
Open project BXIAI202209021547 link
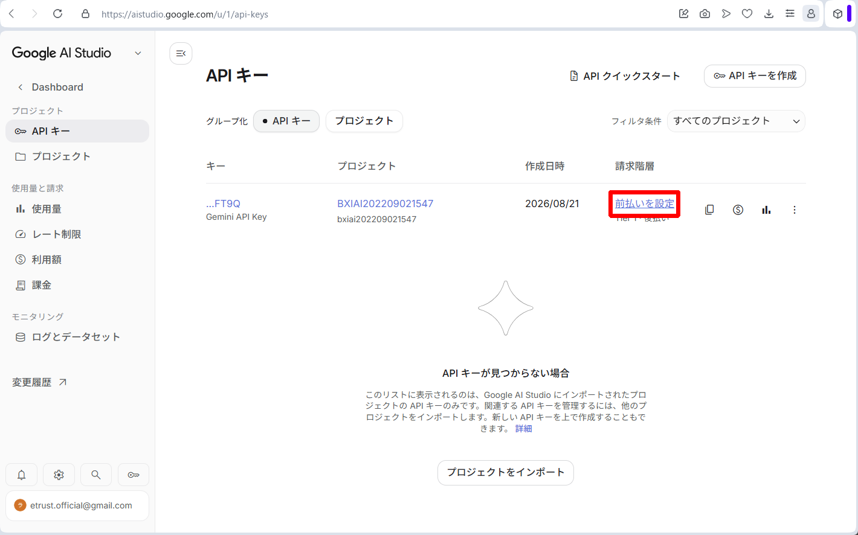click(385, 203)
